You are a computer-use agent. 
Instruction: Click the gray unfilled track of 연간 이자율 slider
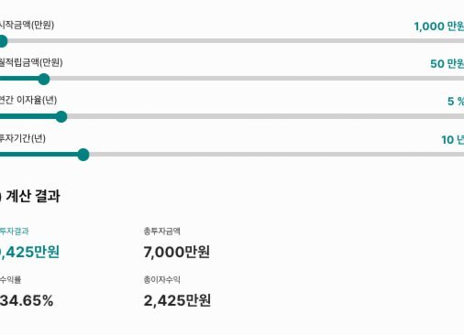[x=265, y=116]
